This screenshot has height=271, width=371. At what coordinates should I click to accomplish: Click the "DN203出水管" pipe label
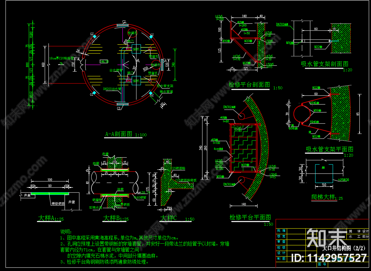(112, 89)
